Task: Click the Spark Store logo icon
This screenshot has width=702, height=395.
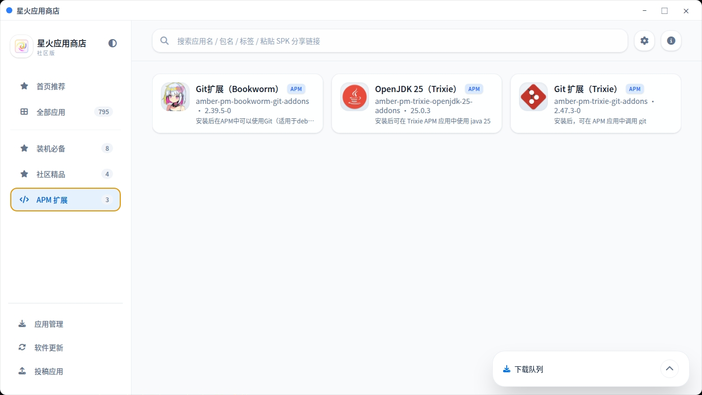Action: pos(22,46)
